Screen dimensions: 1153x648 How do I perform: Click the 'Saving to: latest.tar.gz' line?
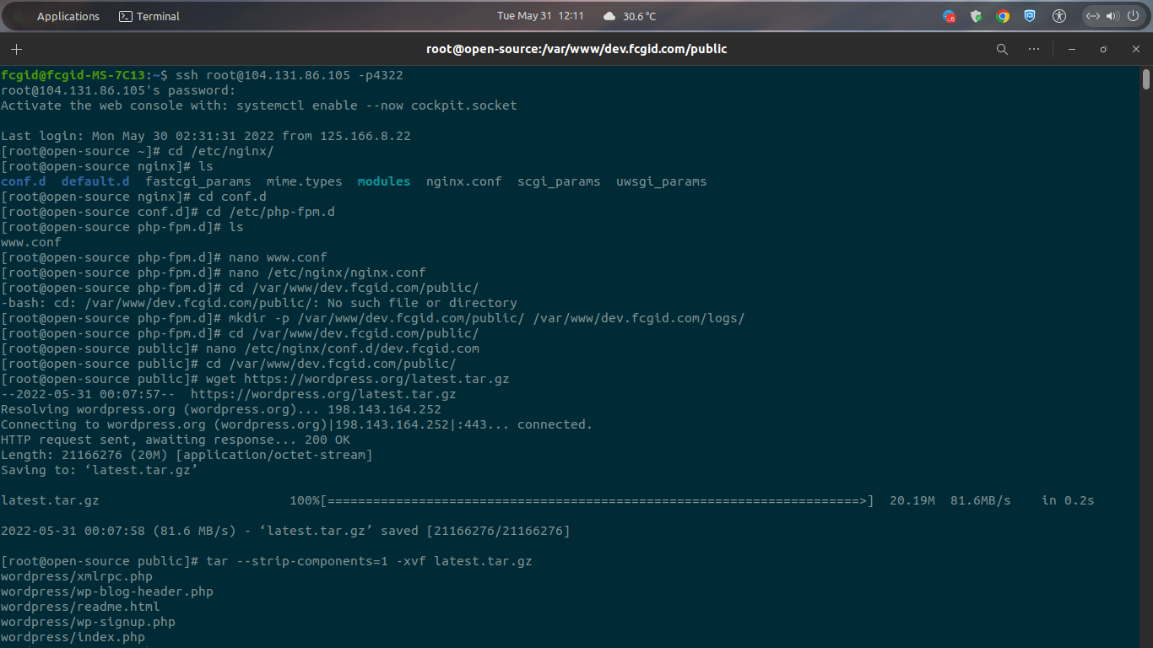(100, 470)
